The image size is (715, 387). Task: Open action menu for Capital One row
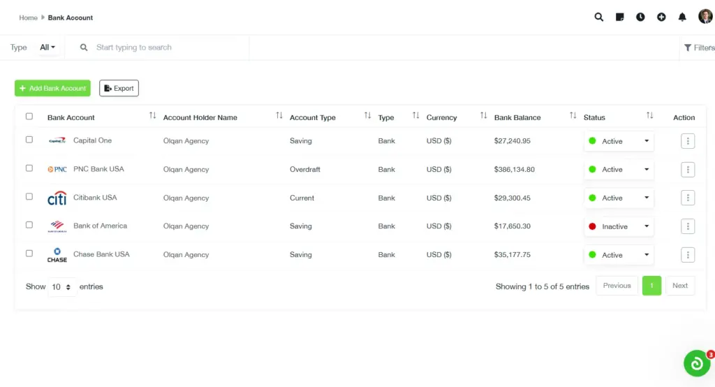[688, 141]
